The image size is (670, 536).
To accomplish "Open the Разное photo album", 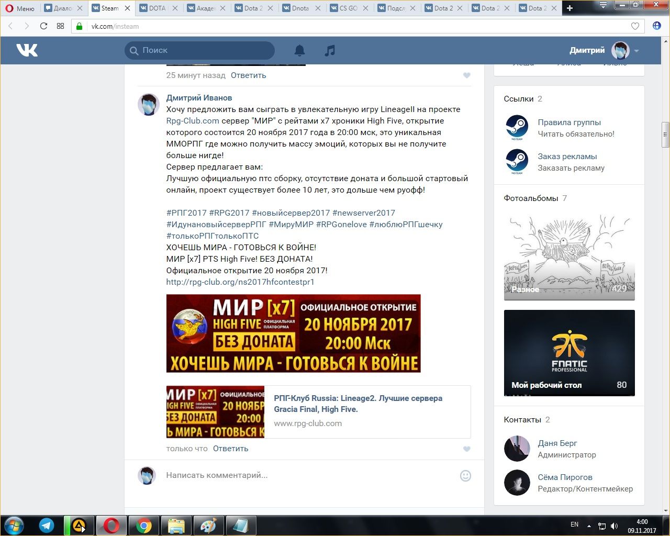I will pyautogui.click(x=569, y=256).
